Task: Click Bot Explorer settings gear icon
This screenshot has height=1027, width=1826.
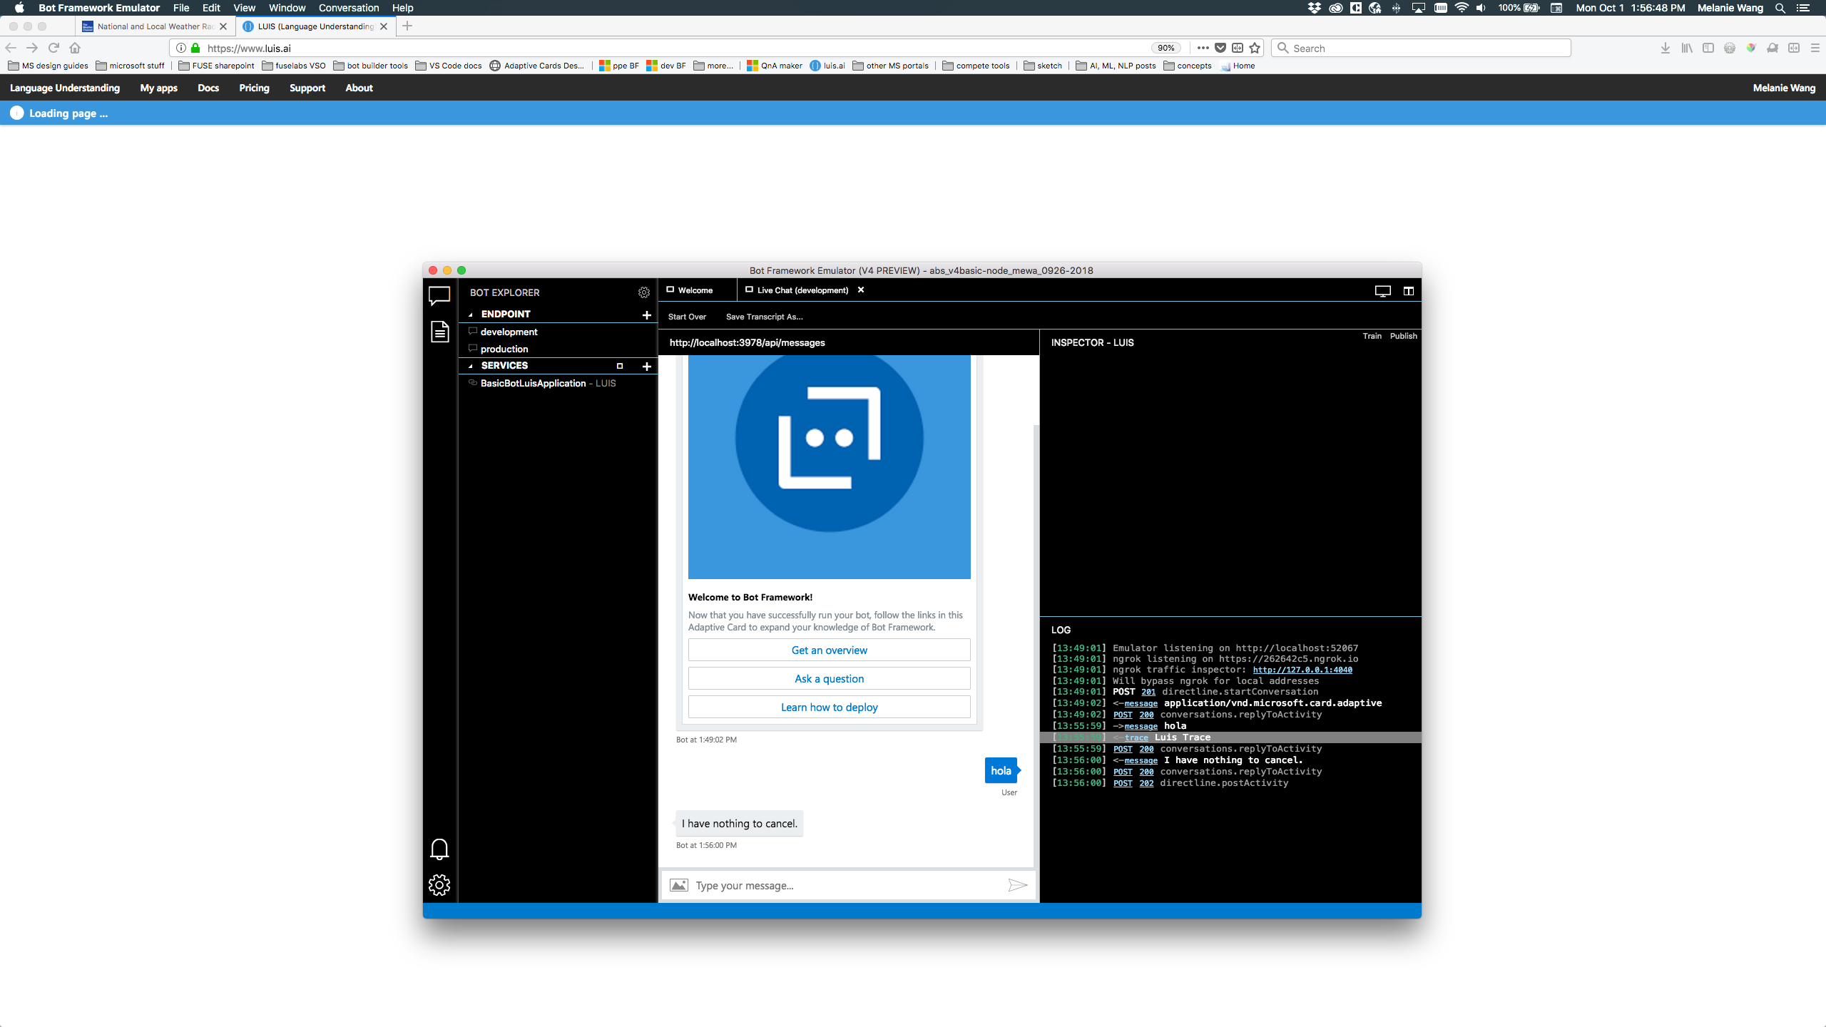Action: (x=643, y=292)
